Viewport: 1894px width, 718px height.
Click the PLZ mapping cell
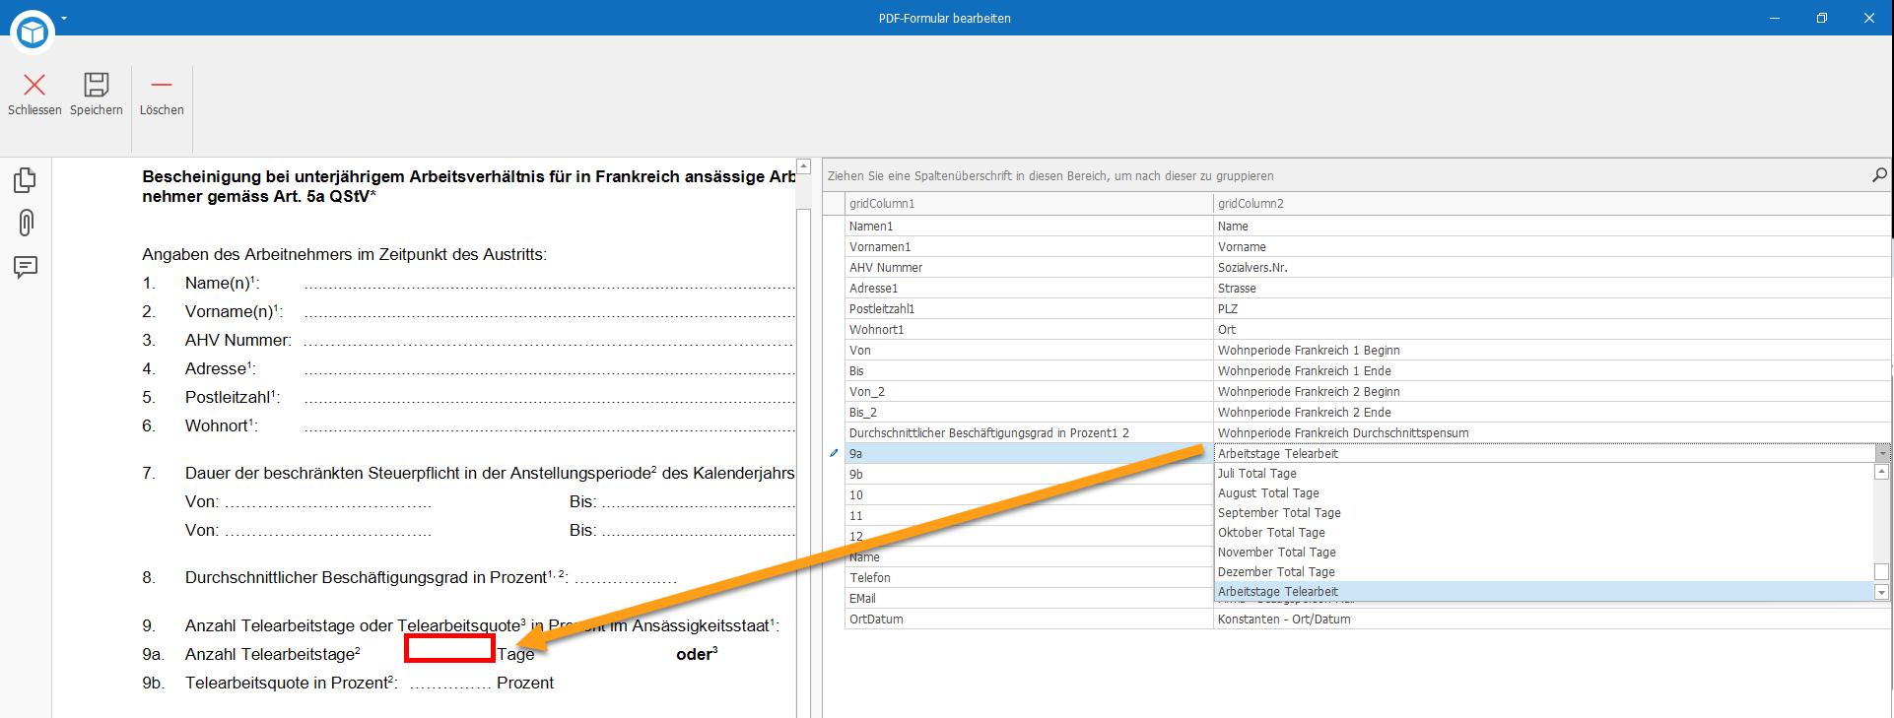point(1552,309)
